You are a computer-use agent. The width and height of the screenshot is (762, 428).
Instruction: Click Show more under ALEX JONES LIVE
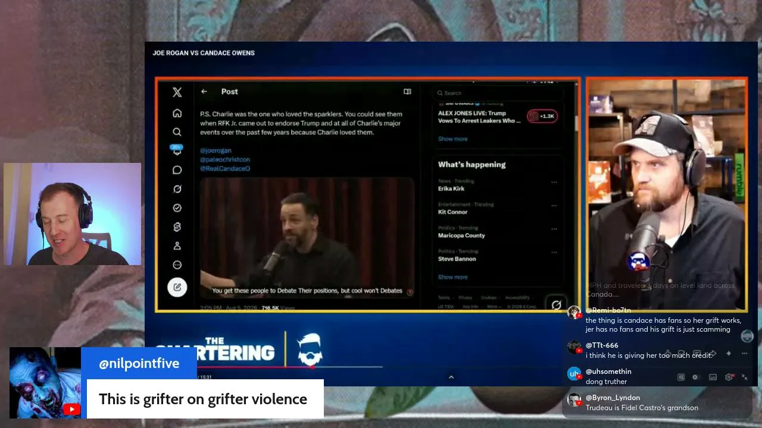click(453, 139)
